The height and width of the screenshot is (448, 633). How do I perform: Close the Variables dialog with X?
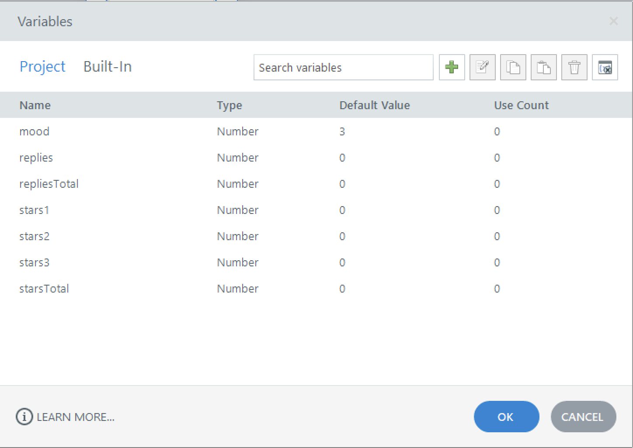pos(613,21)
